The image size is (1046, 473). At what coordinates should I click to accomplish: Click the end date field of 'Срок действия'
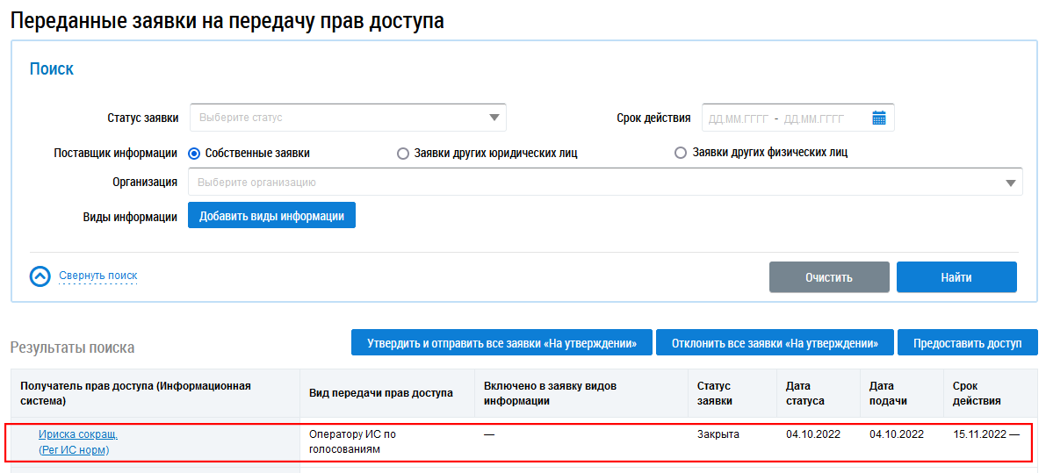click(814, 118)
